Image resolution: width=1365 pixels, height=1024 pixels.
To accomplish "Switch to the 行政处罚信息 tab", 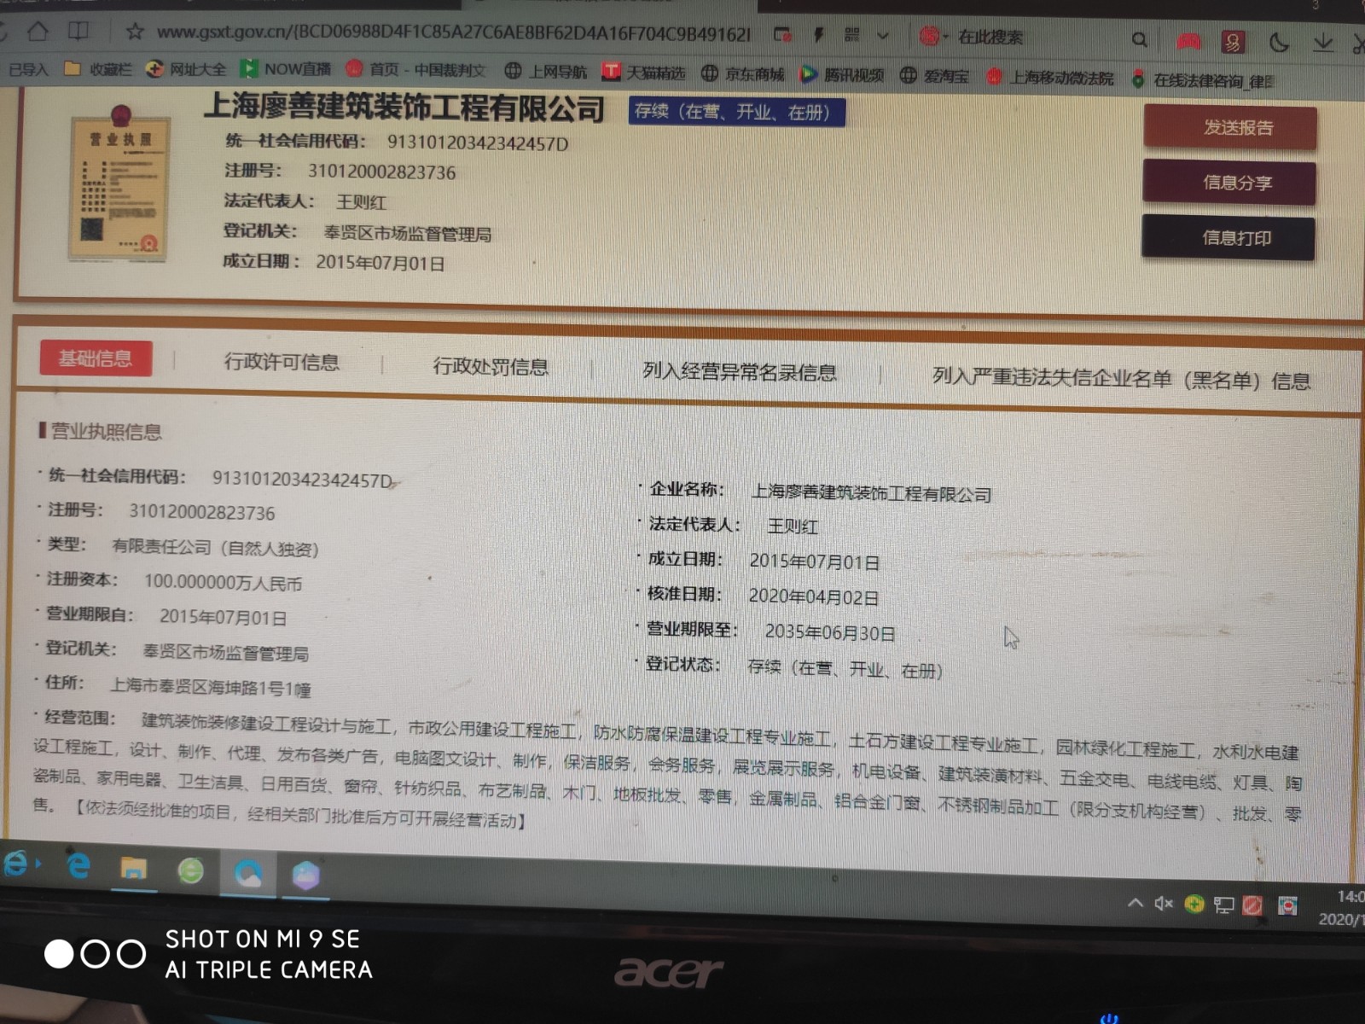I will point(491,367).
